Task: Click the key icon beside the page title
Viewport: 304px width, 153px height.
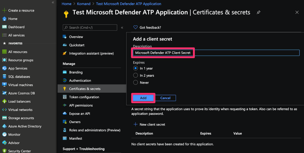Action: pyautogui.click(x=66, y=14)
